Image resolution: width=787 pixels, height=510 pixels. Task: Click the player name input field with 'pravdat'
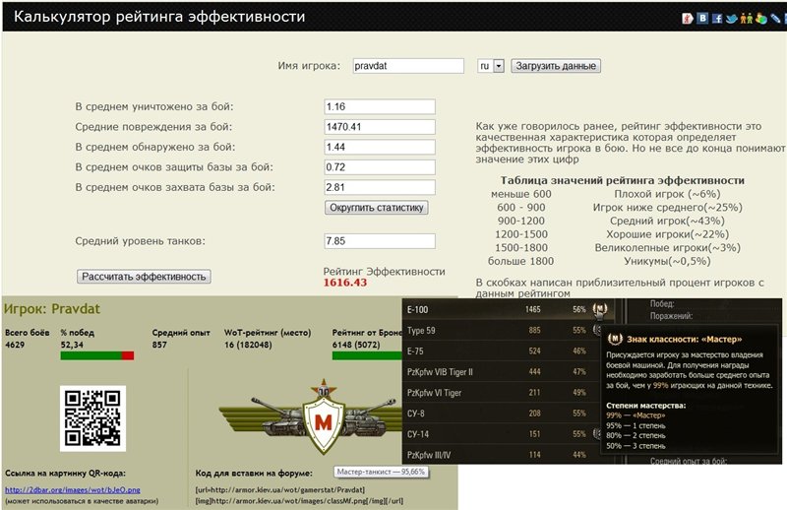[407, 66]
